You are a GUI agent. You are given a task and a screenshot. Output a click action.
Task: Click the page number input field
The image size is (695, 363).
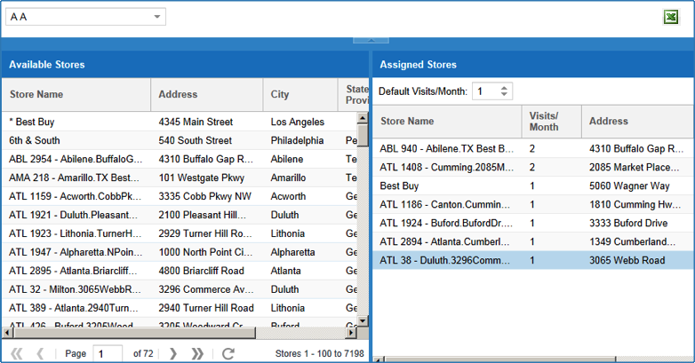pyautogui.click(x=108, y=354)
